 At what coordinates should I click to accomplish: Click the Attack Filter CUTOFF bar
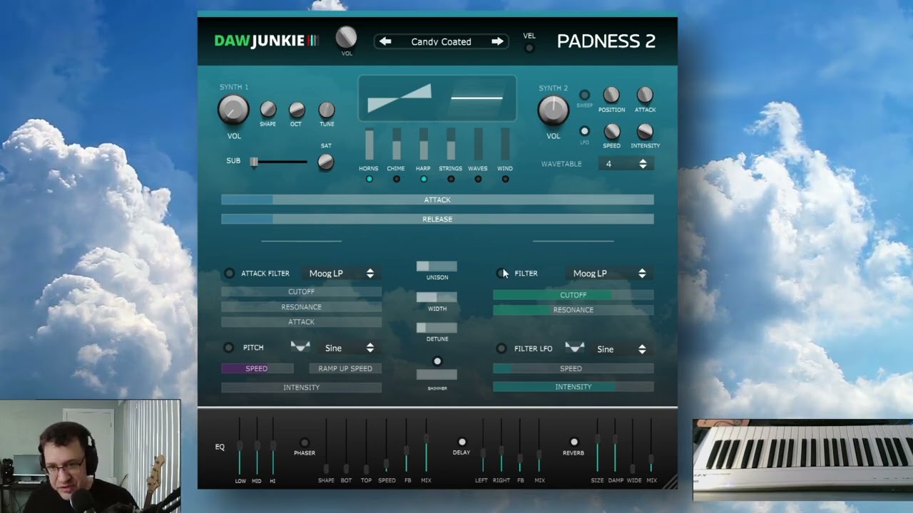pos(301,291)
